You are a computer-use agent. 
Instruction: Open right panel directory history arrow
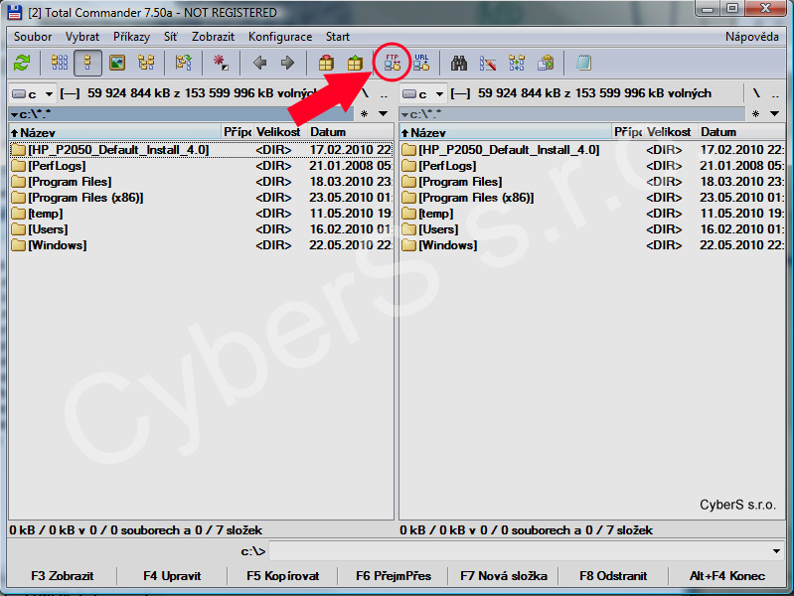coord(774,114)
